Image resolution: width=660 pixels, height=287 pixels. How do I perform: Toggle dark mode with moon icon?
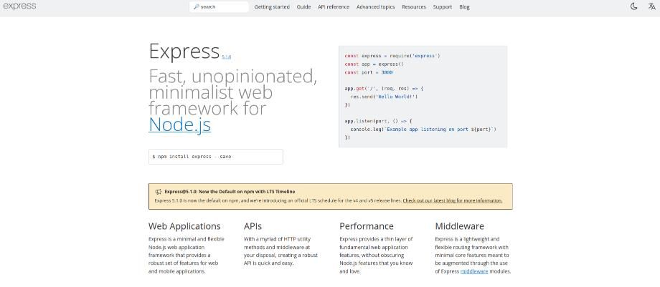(633, 6)
